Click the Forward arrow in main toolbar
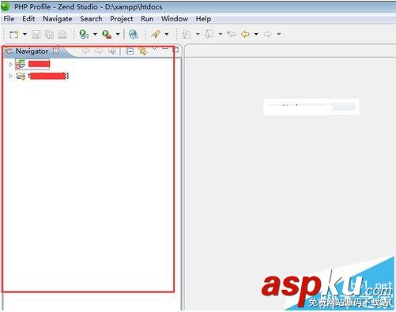 pos(268,34)
